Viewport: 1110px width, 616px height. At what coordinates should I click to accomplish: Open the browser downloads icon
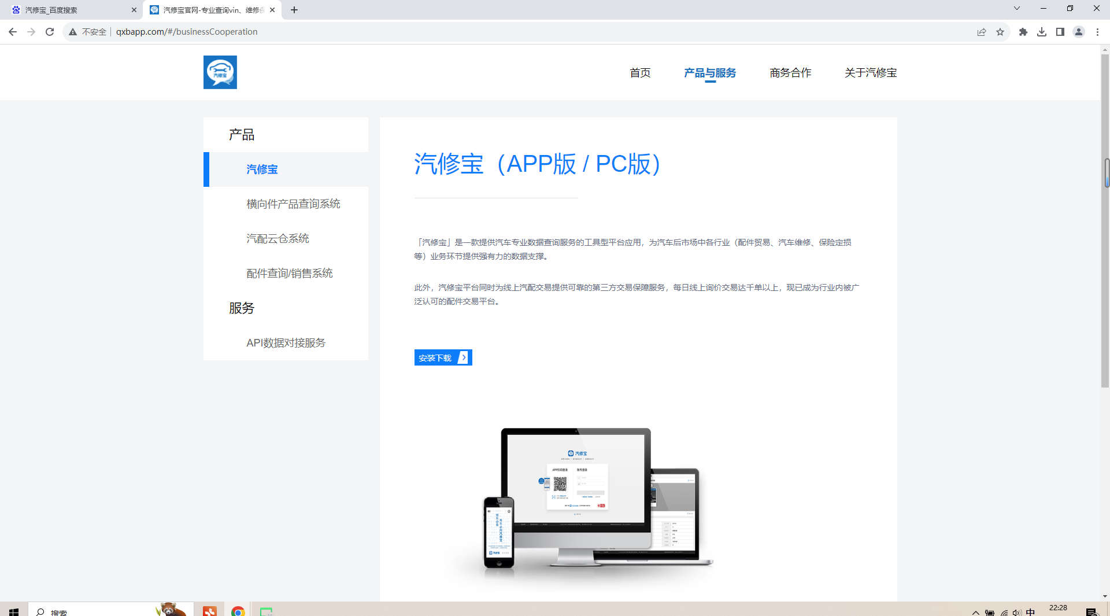pyautogui.click(x=1042, y=32)
